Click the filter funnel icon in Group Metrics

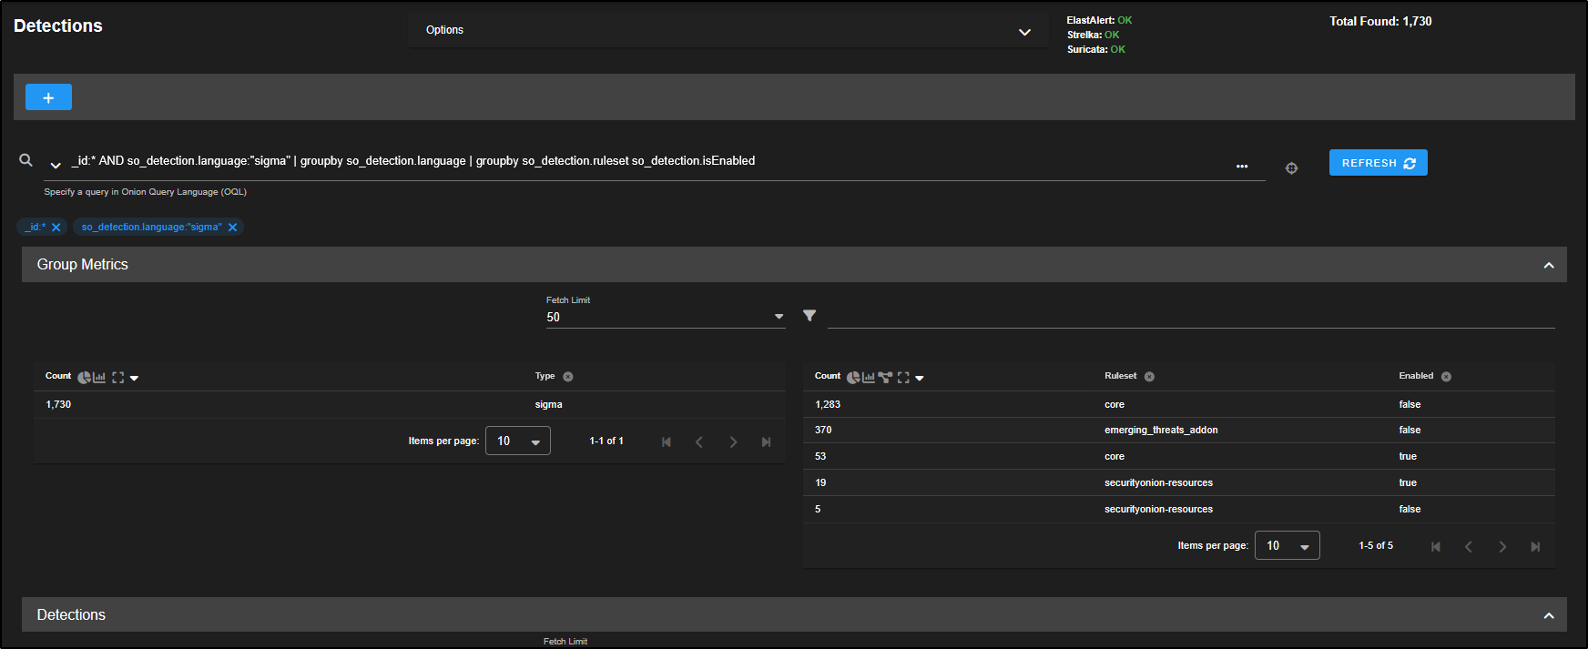click(809, 316)
